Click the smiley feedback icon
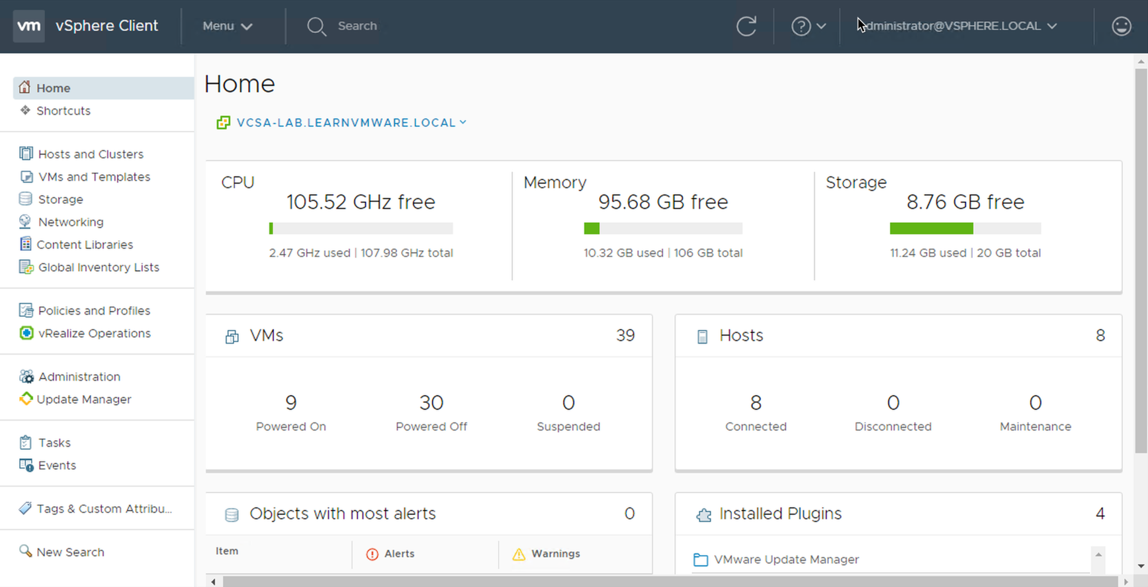The image size is (1148, 587). point(1121,26)
